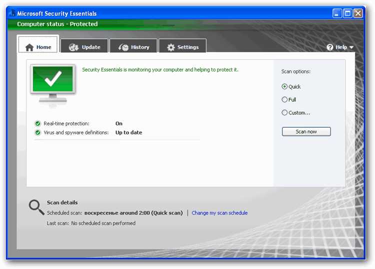Image resolution: width=375 pixels, height=269 pixels.
Task: Click the globe icon on Update tab
Action: point(73,47)
